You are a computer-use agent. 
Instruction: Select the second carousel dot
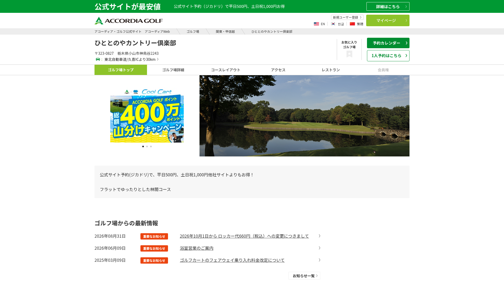pyautogui.click(x=147, y=146)
